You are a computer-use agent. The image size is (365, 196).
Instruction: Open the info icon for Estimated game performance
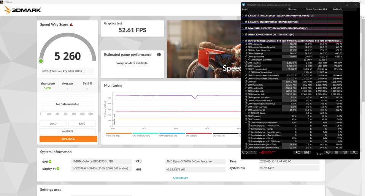click(159, 54)
